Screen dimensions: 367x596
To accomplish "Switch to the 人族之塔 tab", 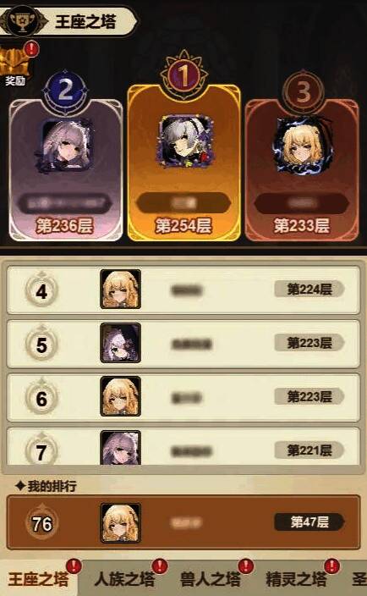I will click(124, 579).
